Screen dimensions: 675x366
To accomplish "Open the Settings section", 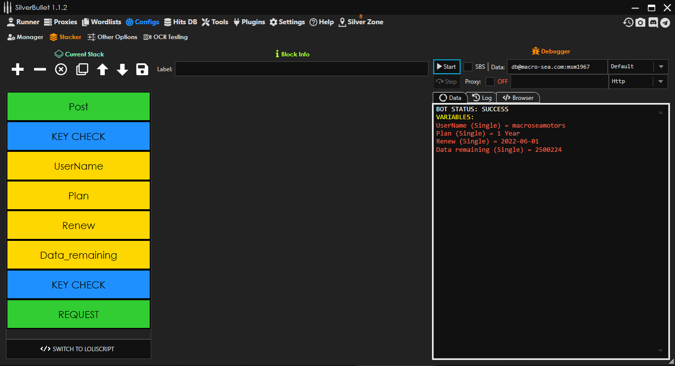I will tap(287, 22).
